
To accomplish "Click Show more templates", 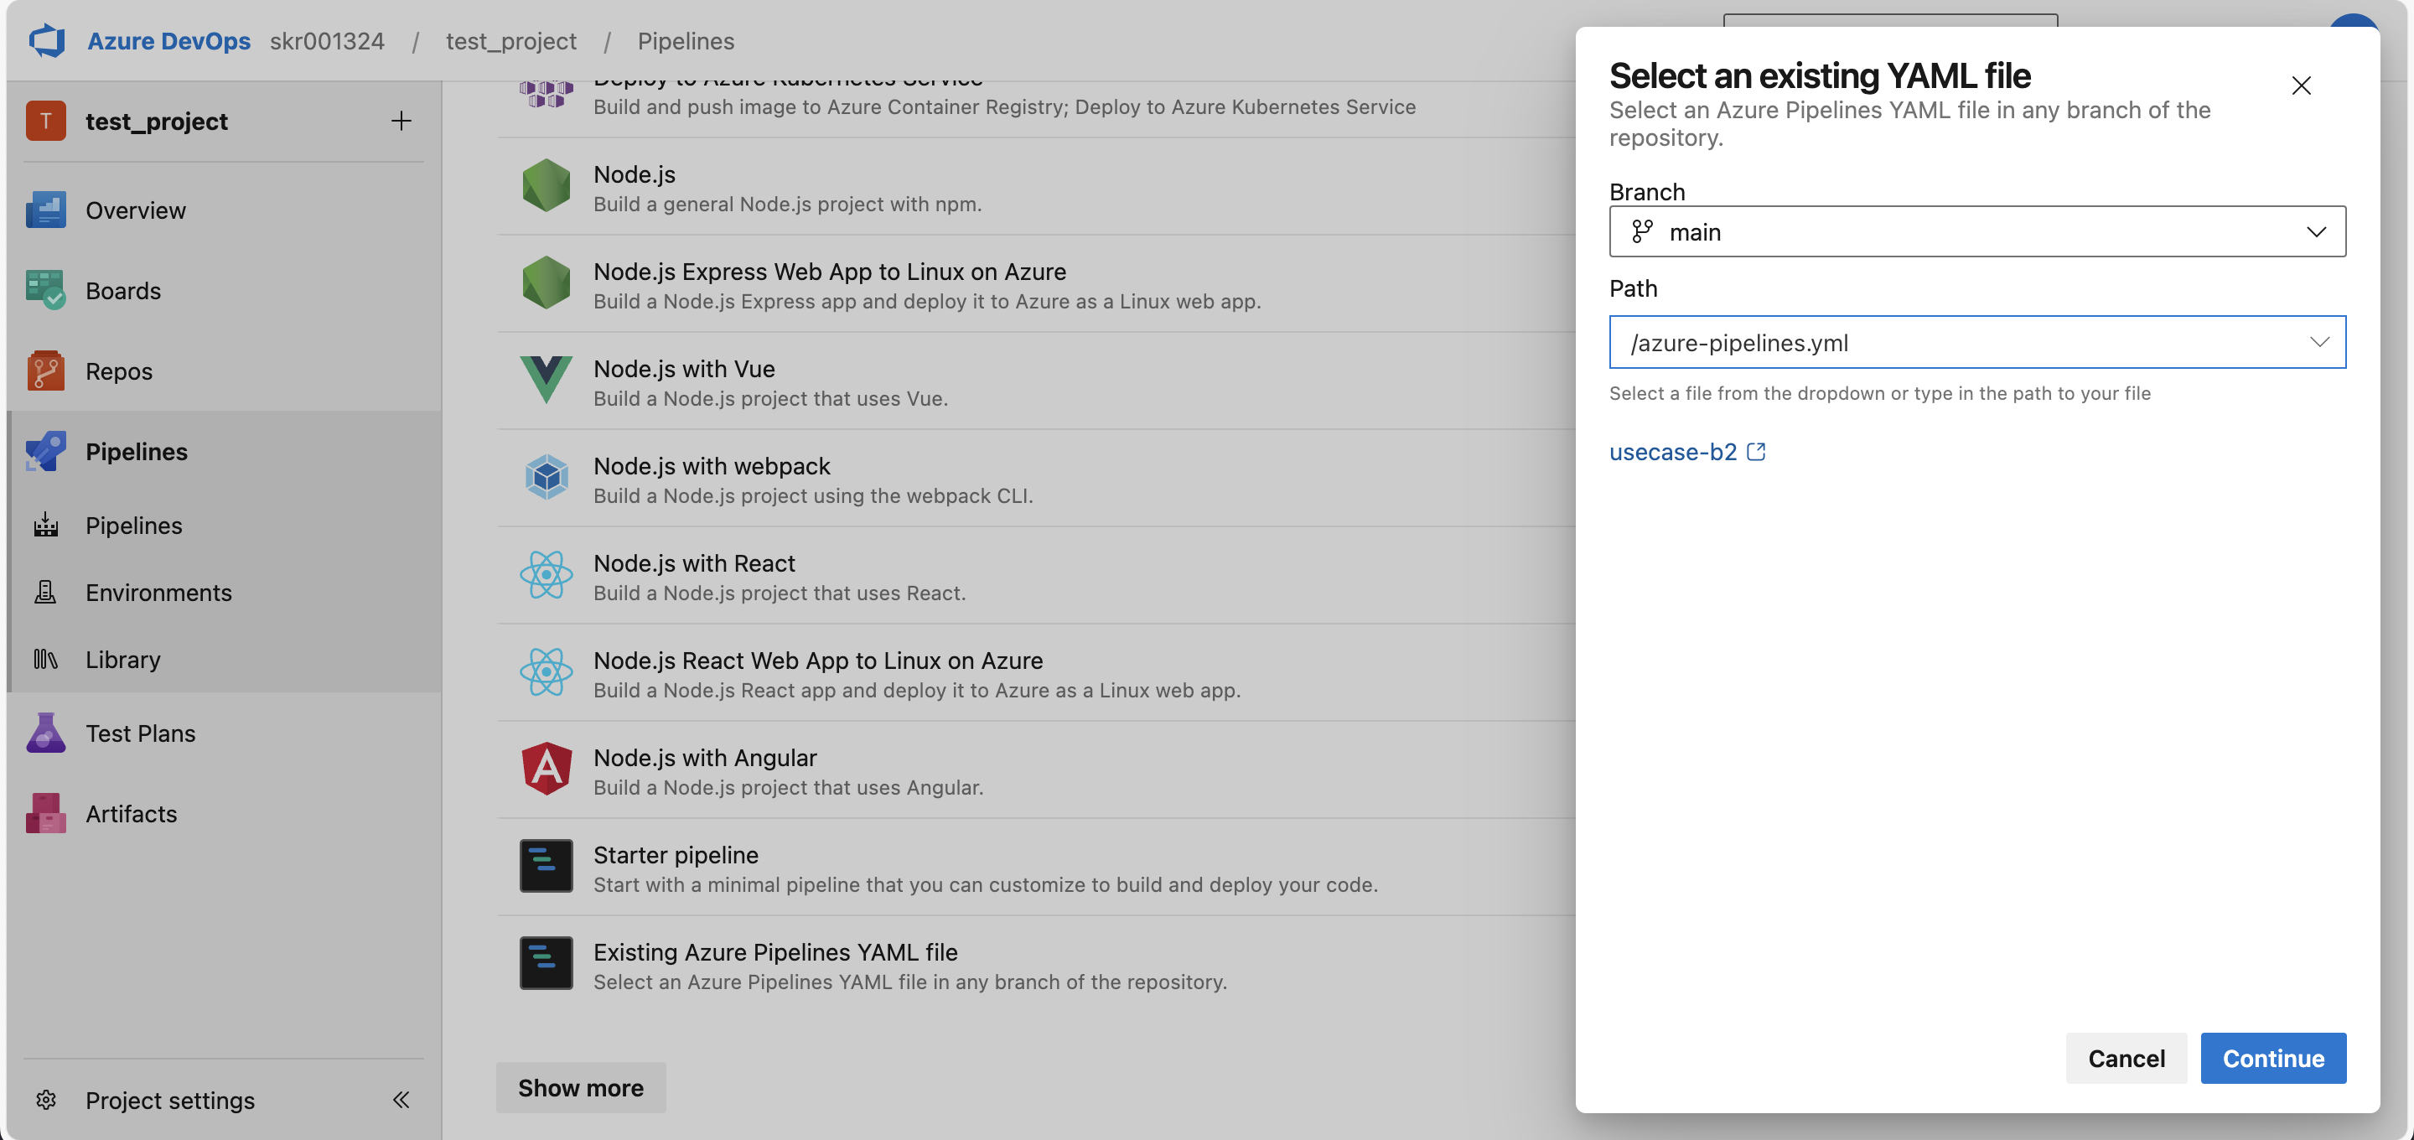I will [x=580, y=1087].
